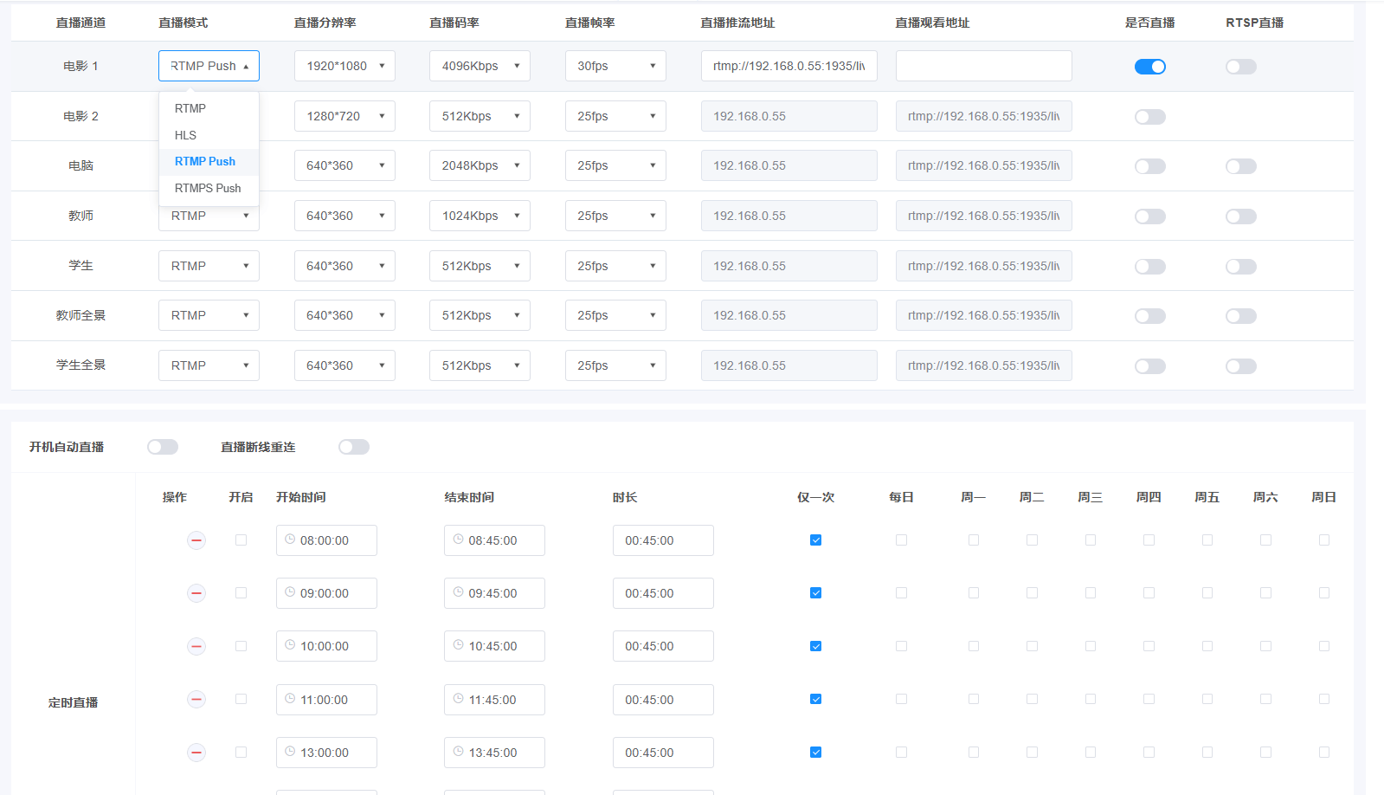Image resolution: width=1384 pixels, height=795 pixels.
Task: Open 电影 1 bitrate dropdown 4096Kbps
Action: [480, 66]
